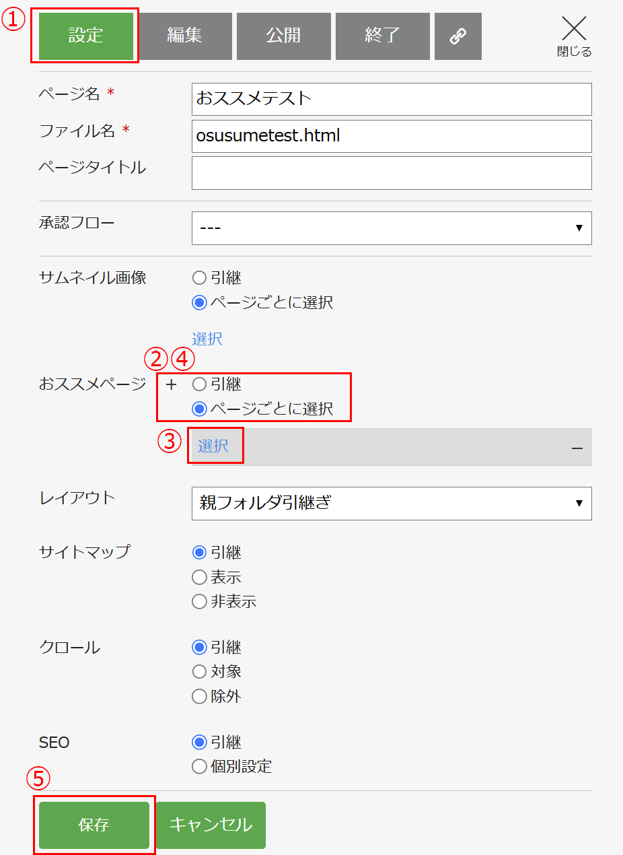
Task: Select 個別設定 for SEO
Action: tap(199, 766)
